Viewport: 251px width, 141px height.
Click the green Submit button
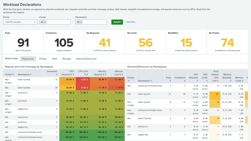point(117,22)
